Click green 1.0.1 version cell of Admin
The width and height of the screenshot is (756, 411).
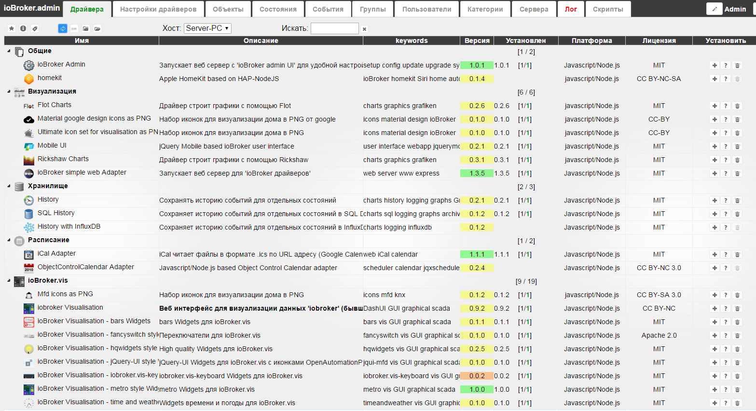click(477, 65)
